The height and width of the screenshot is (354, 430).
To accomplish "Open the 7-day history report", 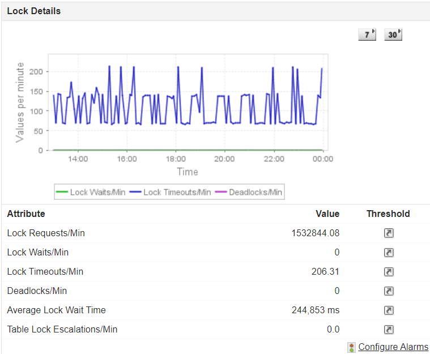I will (367, 35).
